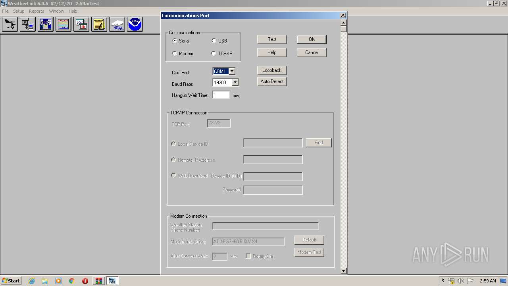Screen dimensions: 508x286
Task: Click the Modem Test button
Action: 309,252
